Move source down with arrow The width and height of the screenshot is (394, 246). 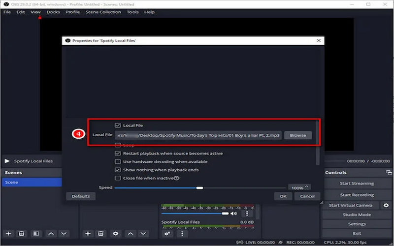pyautogui.click(x=143, y=234)
